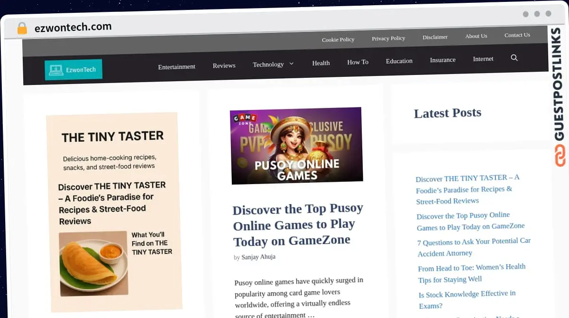Click the search magnifier icon in navbar

coord(514,58)
